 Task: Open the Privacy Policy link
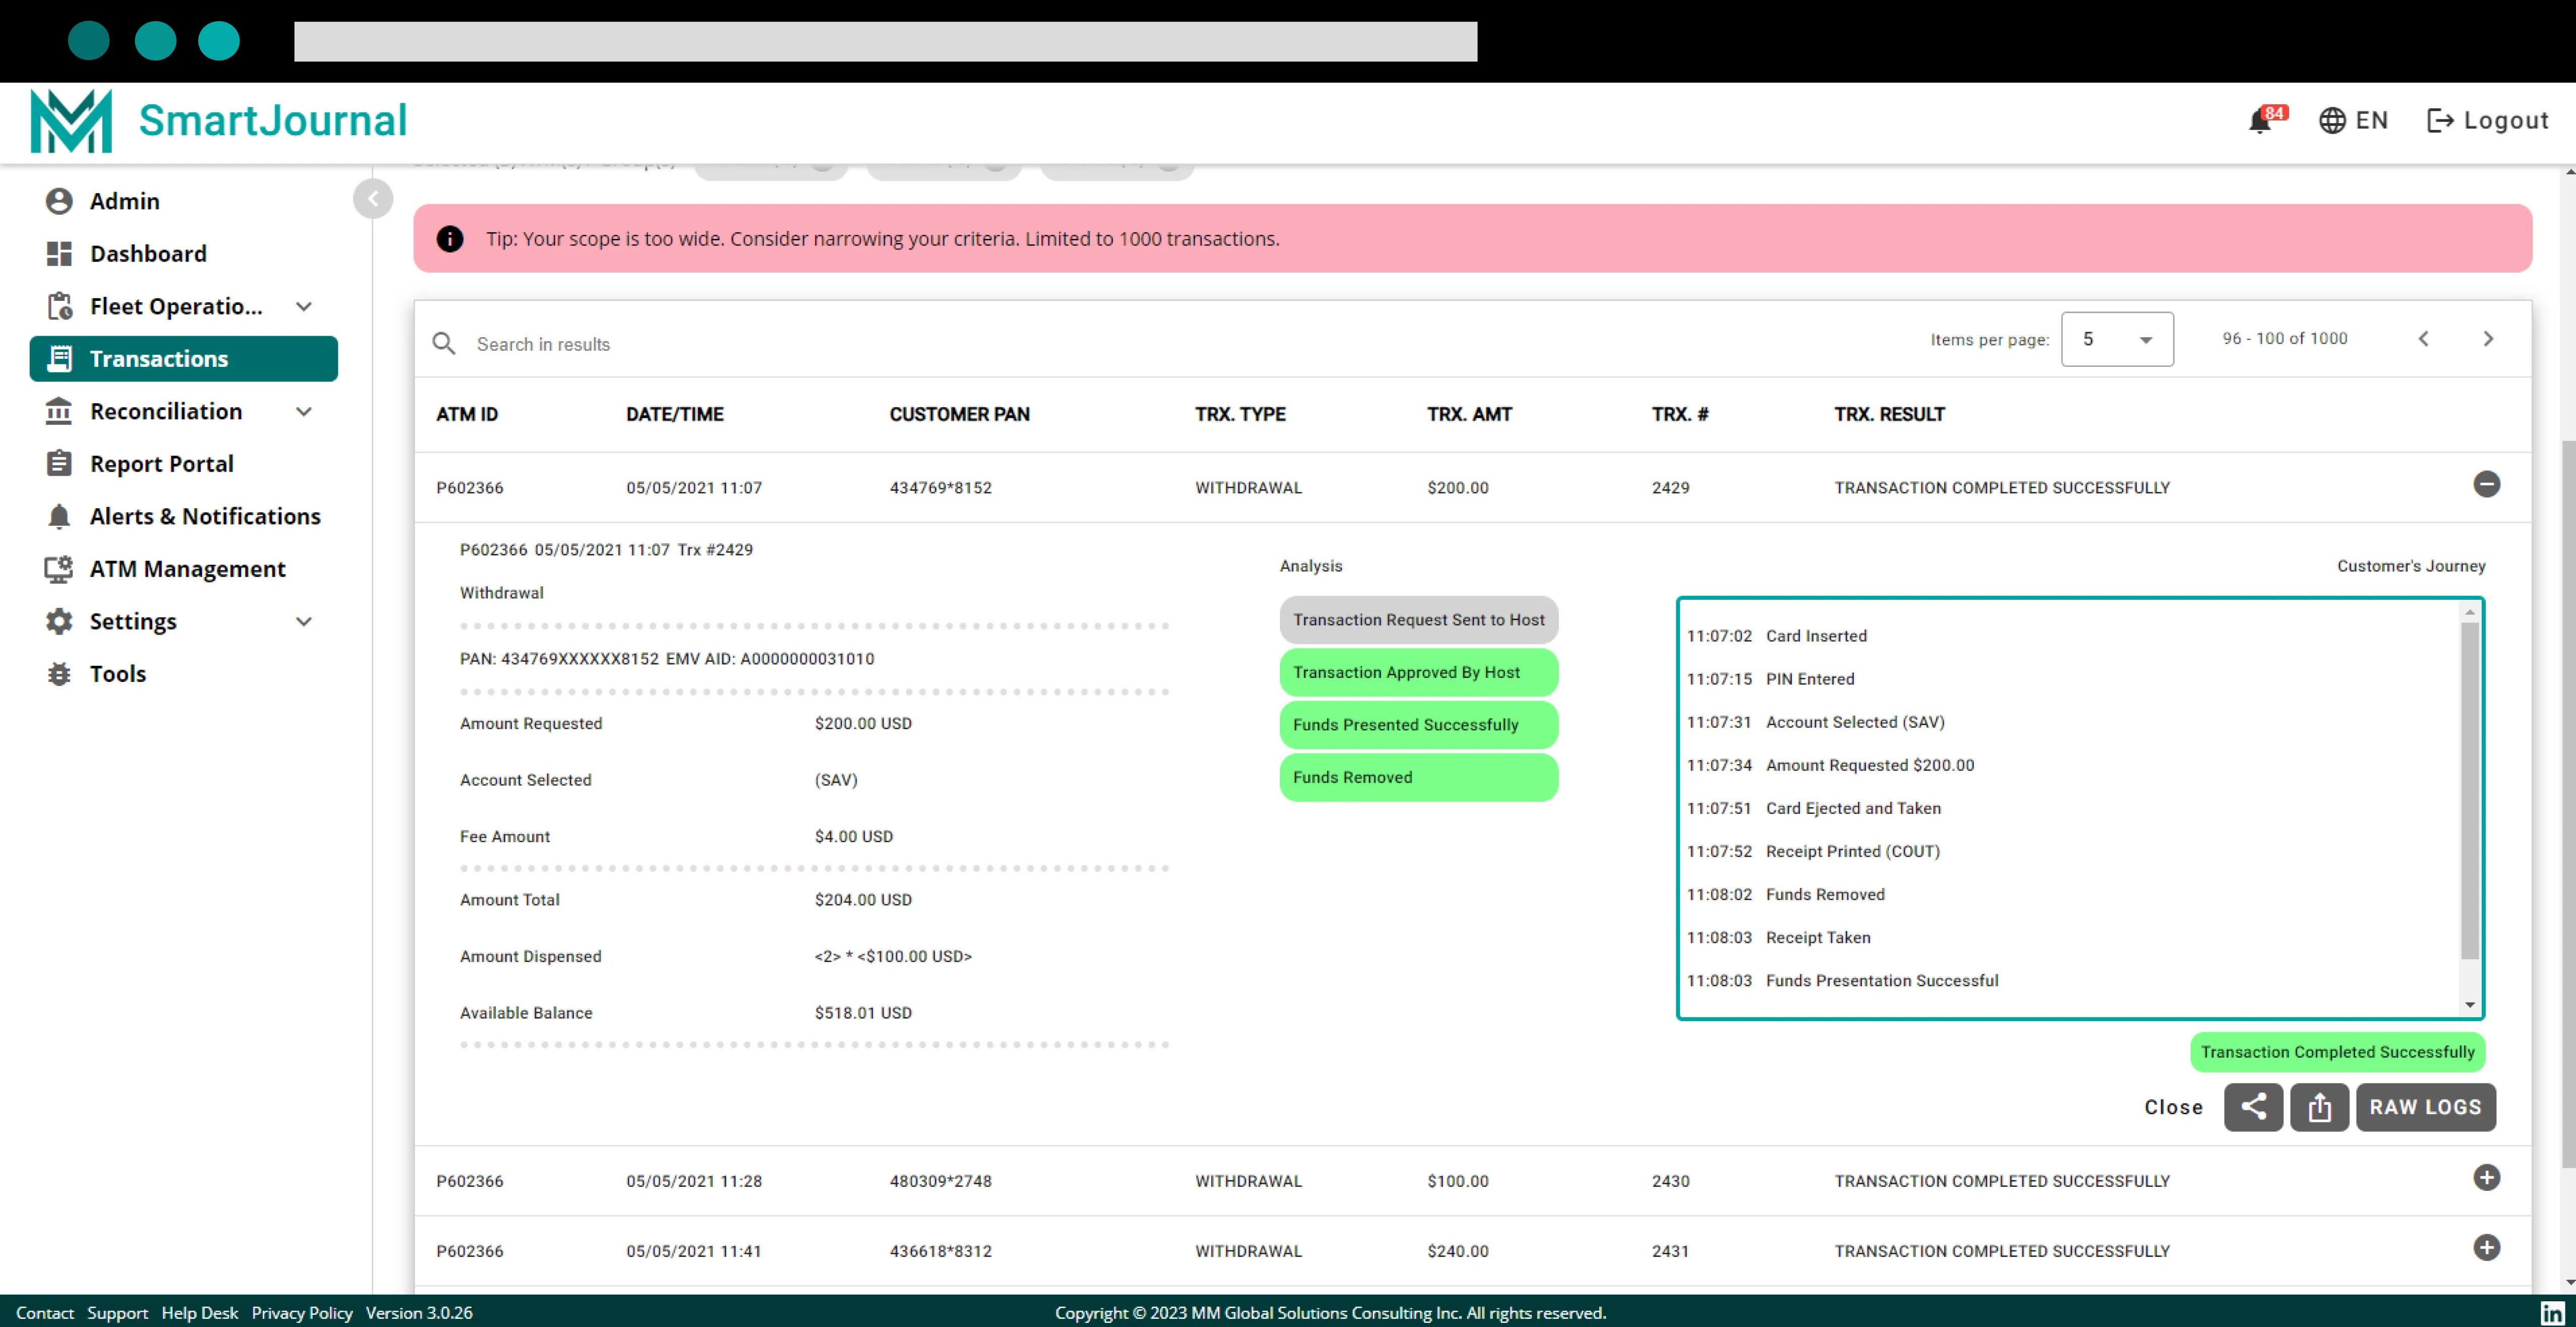[x=302, y=1313]
